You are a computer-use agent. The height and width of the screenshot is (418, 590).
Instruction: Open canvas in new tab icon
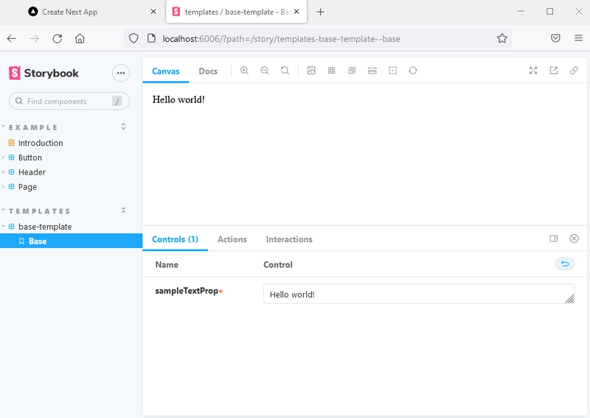pyautogui.click(x=554, y=71)
